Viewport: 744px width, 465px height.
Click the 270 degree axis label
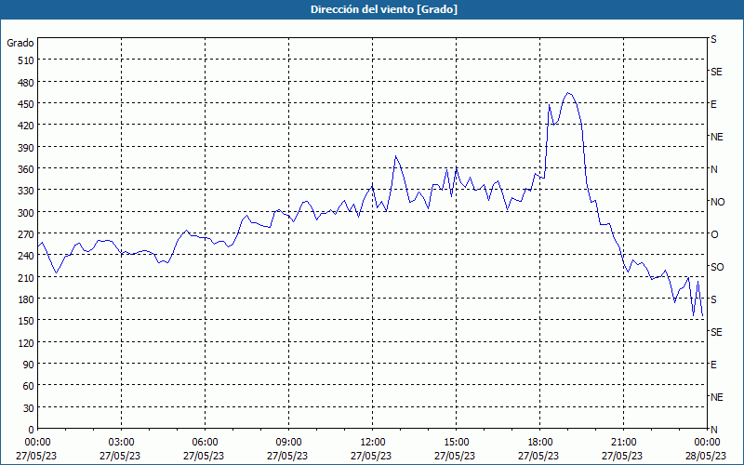[x=26, y=234]
